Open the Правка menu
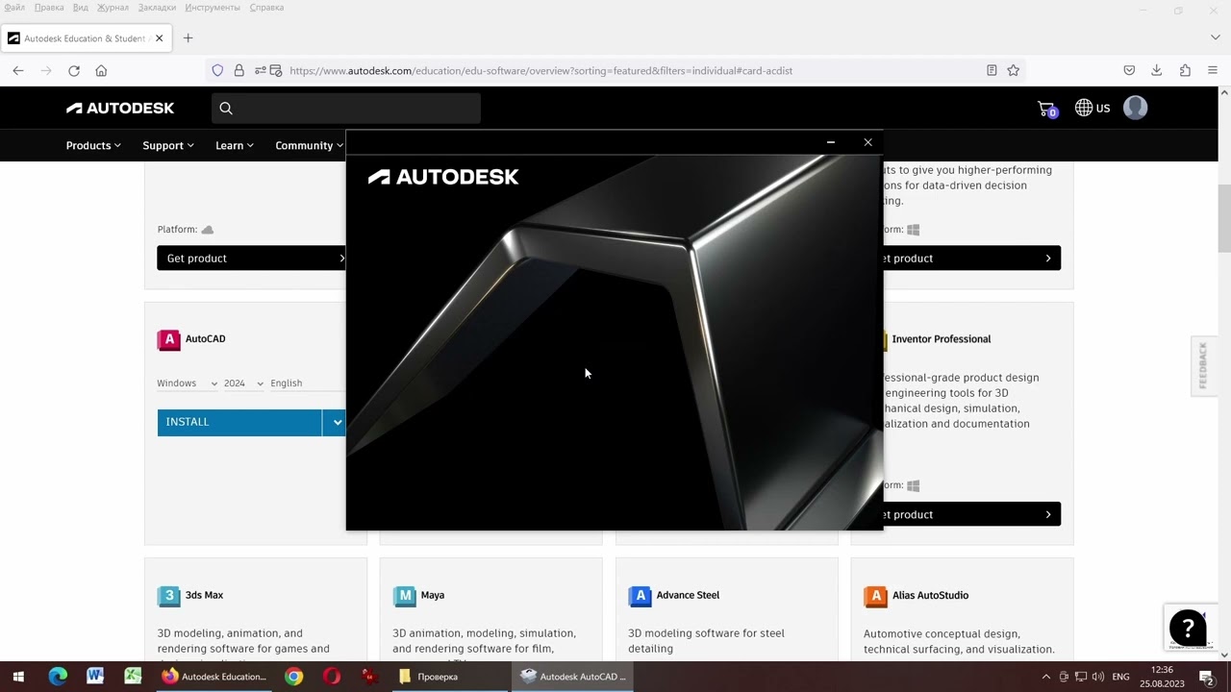 click(x=49, y=8)
